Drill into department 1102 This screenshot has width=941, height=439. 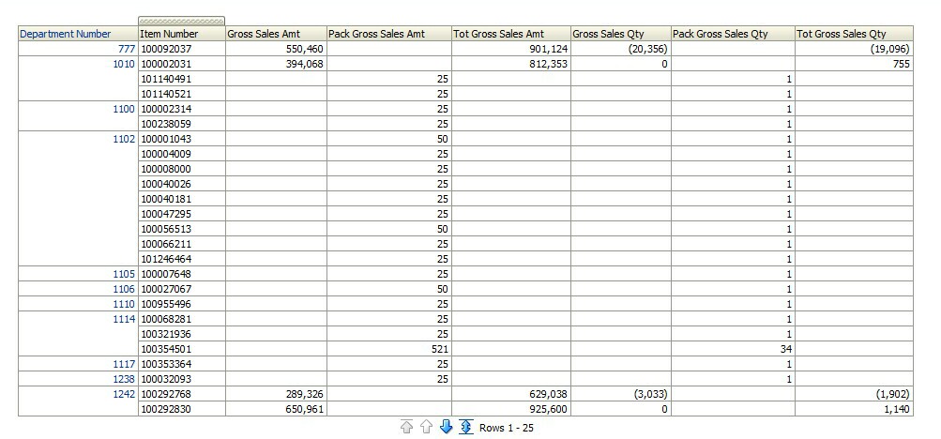pyautogui.click(x=124, y=139)
